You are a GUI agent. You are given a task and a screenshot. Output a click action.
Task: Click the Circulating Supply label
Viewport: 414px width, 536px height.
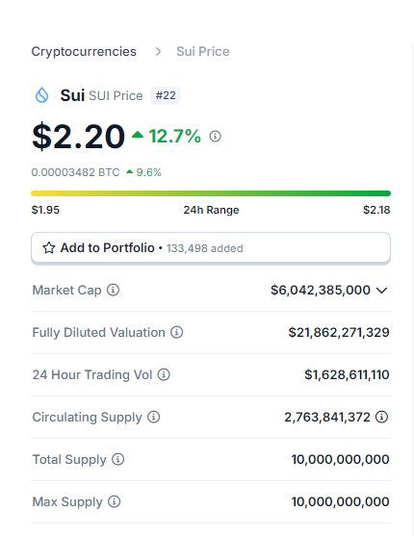87,418
